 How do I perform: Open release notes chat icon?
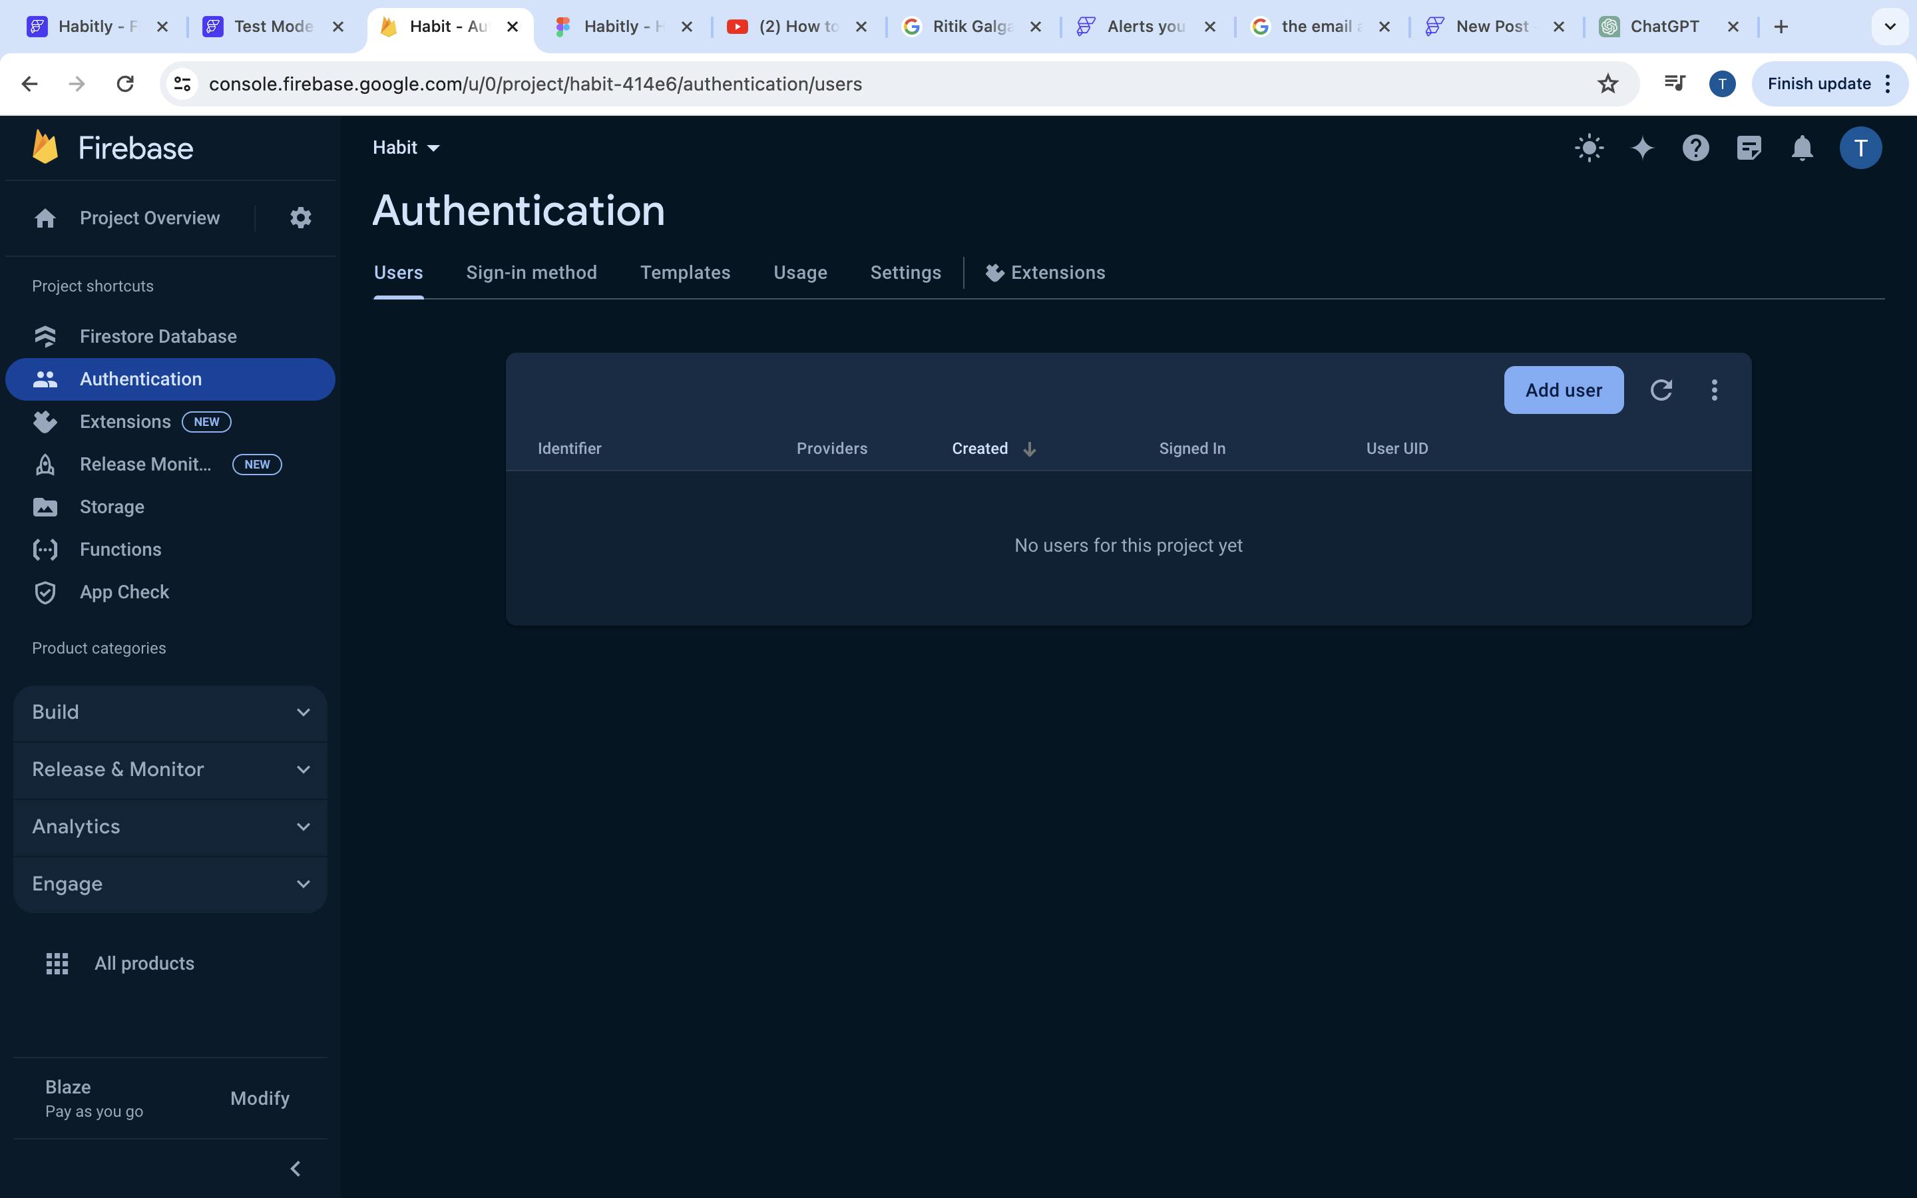coord(1749,148)
